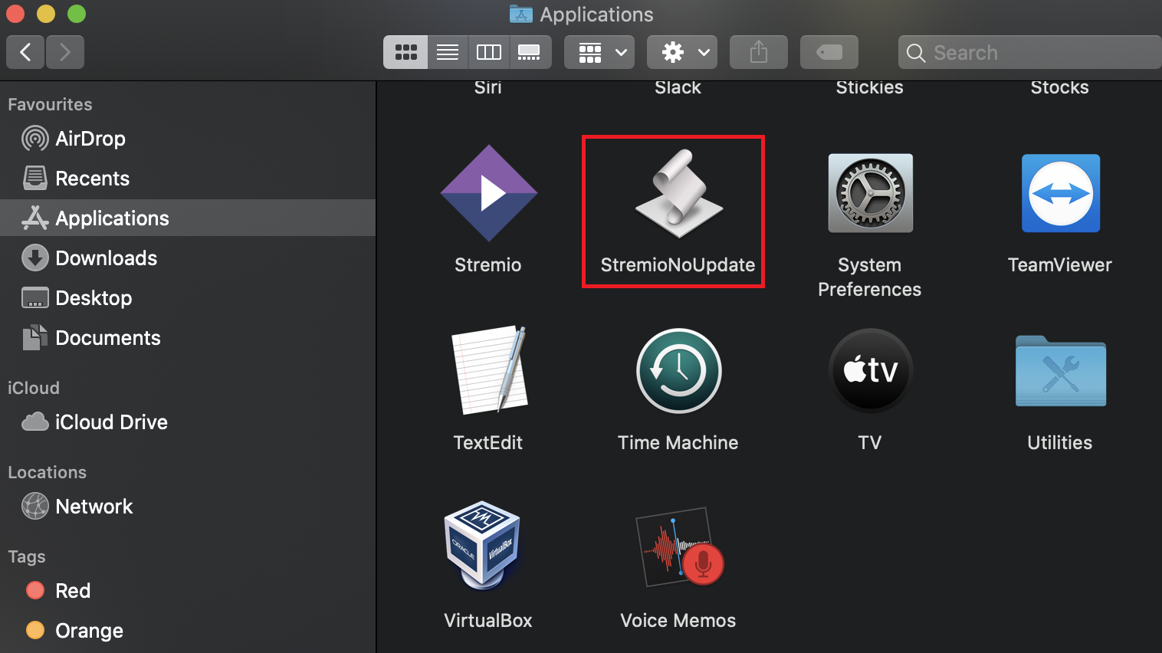The height and width of the screenshot is (653, 1162).
Task: Open System Preferences gear icon
Action: 870,193
